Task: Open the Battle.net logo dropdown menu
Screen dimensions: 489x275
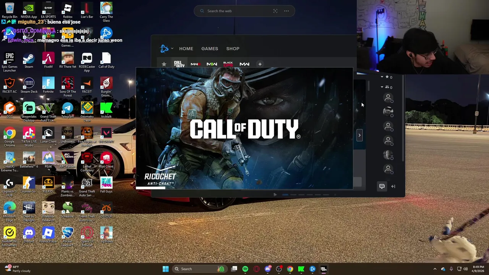Action: coord(167,49)
